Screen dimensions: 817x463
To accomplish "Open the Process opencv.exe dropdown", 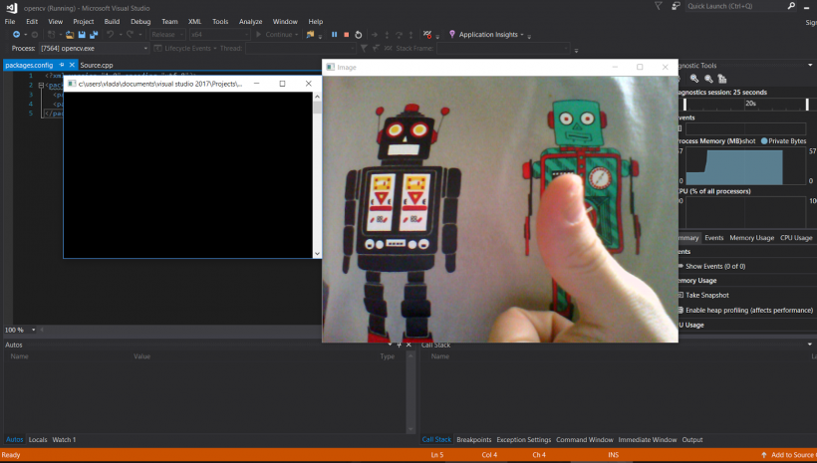I will 145,48.
